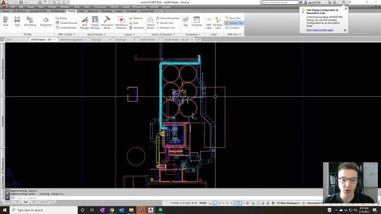The height and width of the screenshot is (214, 381).
Task: Activate Renovation Mode
Action: 107,23
